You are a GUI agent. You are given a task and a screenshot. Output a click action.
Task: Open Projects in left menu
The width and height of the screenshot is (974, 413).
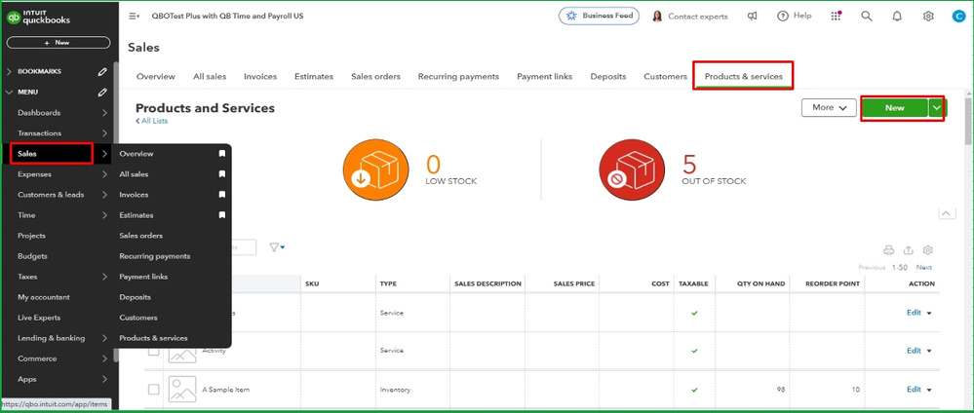click(31, 236)
